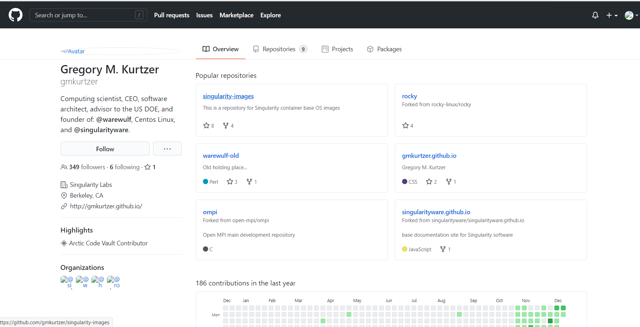Viewport: 640px width, 327px height.
Task: Open http://gmkurtzer.github.io/ website link
Action: pyautogui.click(x=106, y=206)
